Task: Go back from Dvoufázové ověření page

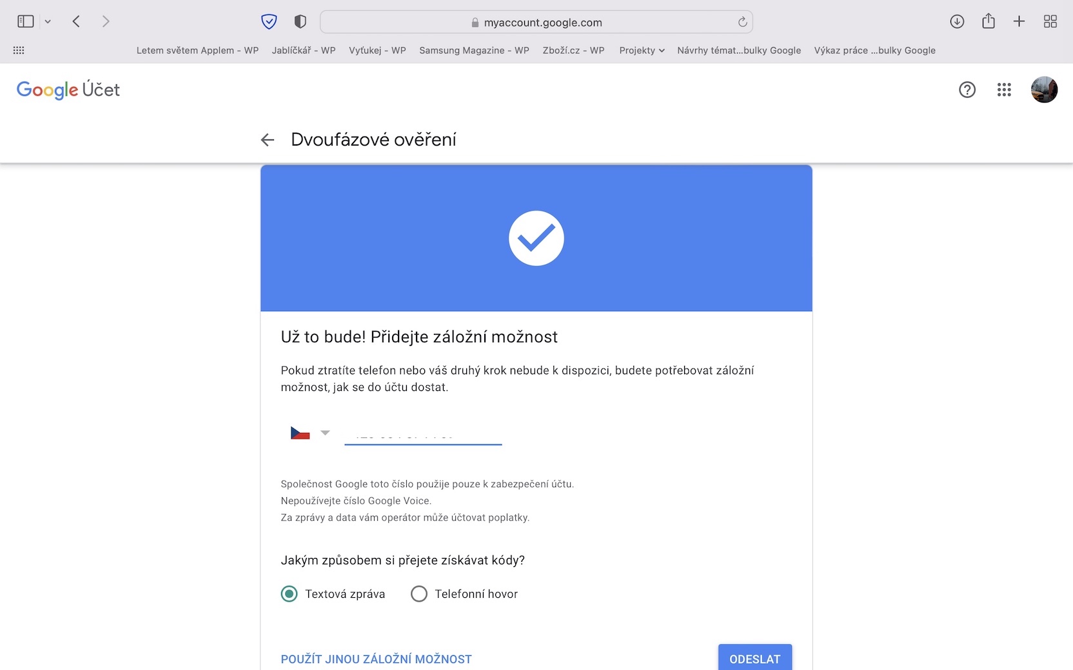Action: pyautogui.click(x=268, y=140)
